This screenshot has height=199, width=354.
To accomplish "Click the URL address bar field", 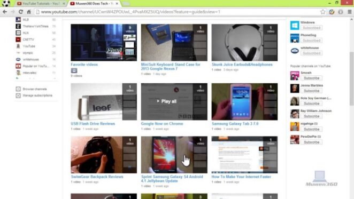I will (179, 12).
